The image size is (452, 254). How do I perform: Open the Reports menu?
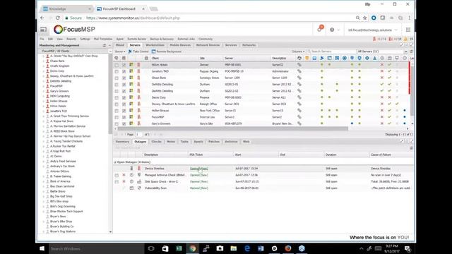pos(71,39)
